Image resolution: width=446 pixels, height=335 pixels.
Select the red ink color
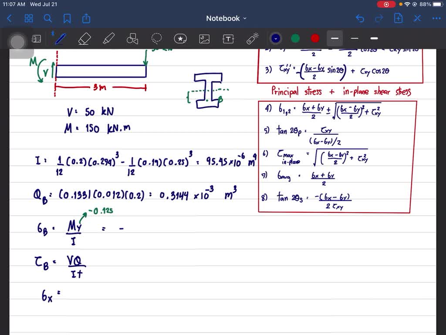tap(314, 38)
